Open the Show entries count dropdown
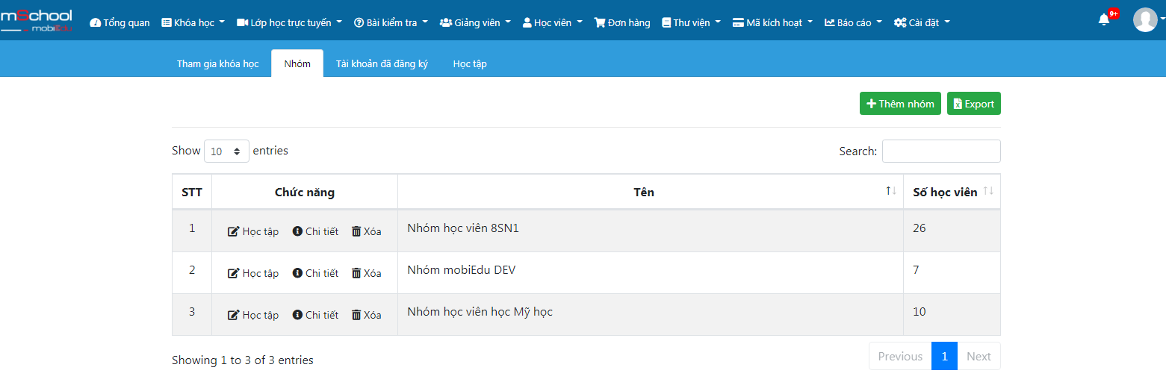 click(226, 151)
